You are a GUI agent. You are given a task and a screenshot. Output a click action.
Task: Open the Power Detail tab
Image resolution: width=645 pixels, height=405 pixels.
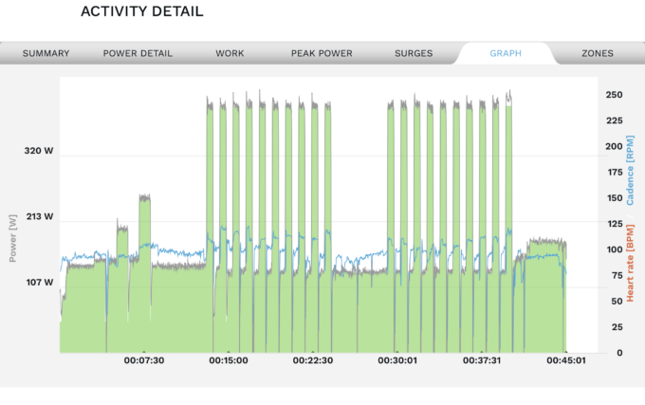pyautogui.click(x=138, y=53)
